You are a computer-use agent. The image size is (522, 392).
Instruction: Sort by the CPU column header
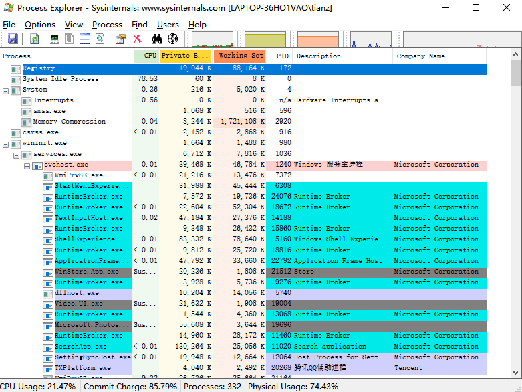146,56
